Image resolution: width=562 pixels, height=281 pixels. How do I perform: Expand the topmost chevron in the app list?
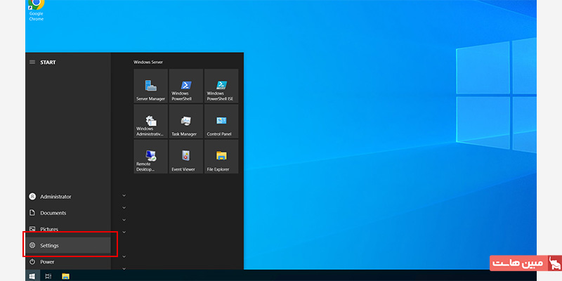[124, 195]
